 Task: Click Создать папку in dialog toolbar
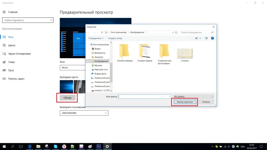tap(115, 38)
